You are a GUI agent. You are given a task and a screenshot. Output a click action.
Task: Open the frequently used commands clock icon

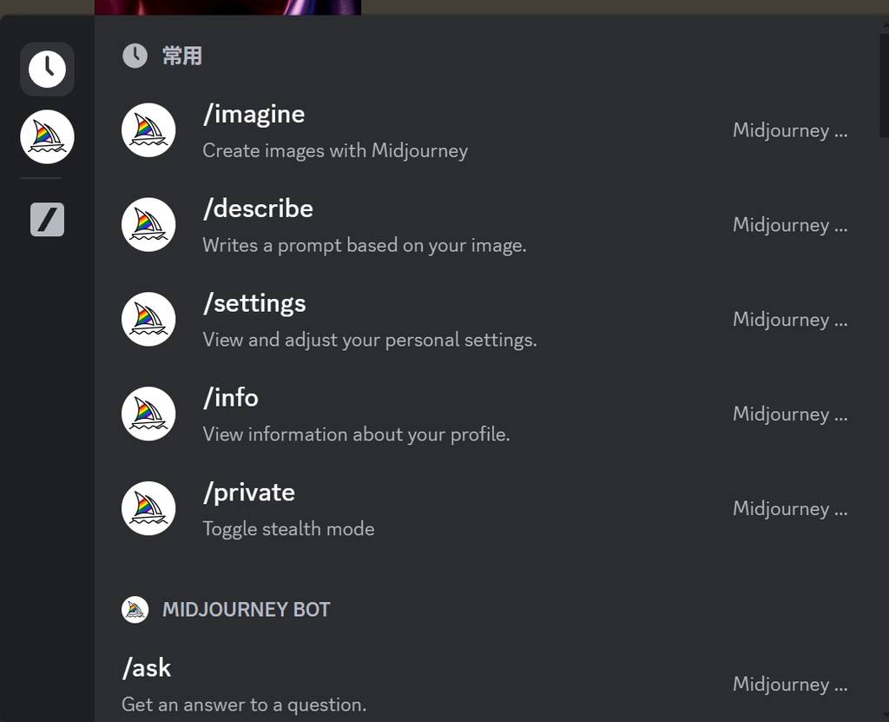tap(47, 69)
